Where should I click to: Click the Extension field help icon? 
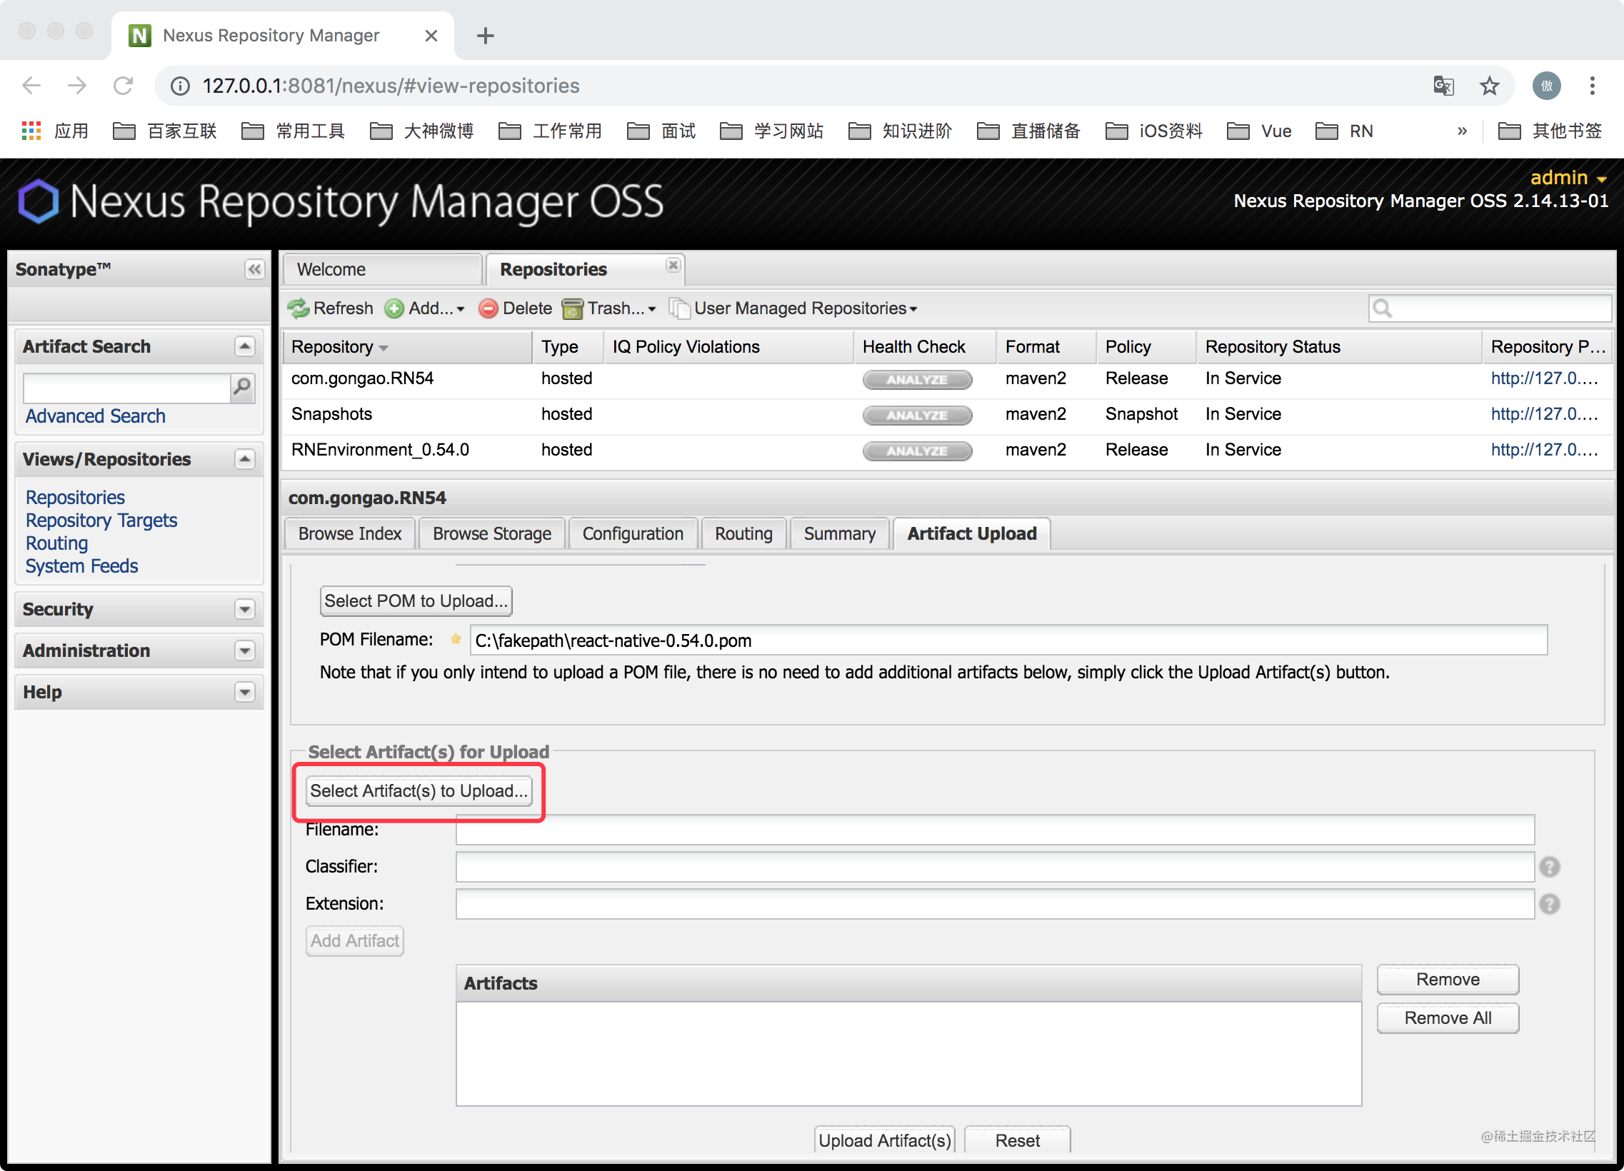pos(1550,904)
